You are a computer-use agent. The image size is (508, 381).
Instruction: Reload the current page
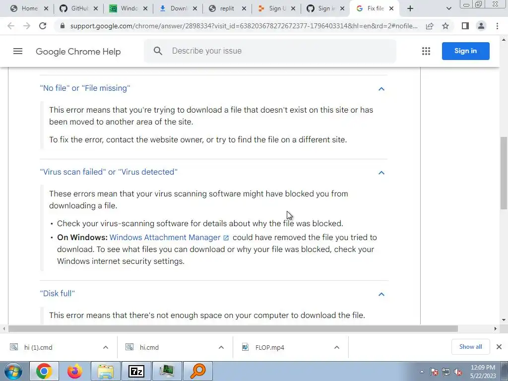coord(43,26)
